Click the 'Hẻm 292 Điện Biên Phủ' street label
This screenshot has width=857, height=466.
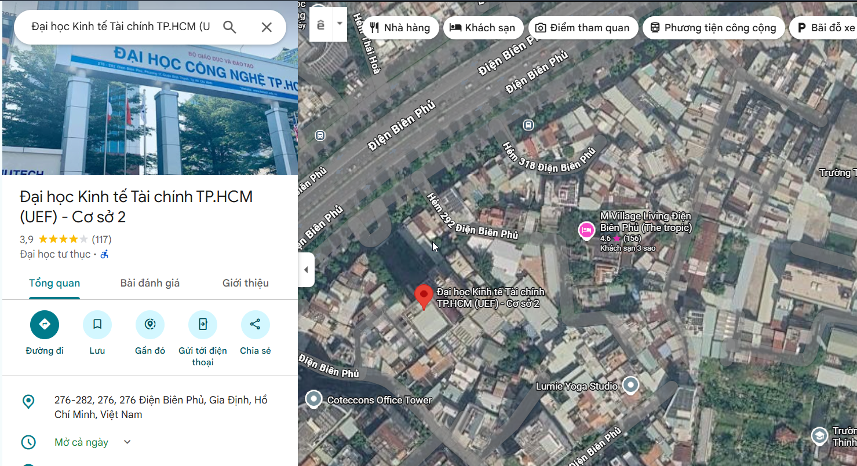472,216
